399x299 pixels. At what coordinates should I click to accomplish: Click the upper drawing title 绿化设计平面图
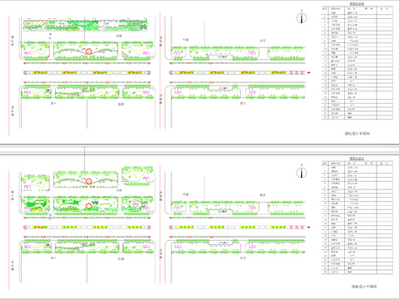pyautogui.click(x=357, y=134)
